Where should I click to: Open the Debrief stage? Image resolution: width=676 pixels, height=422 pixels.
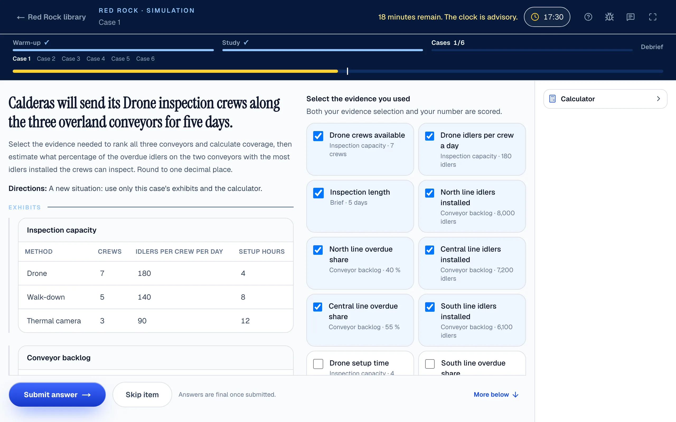(652, 47)
